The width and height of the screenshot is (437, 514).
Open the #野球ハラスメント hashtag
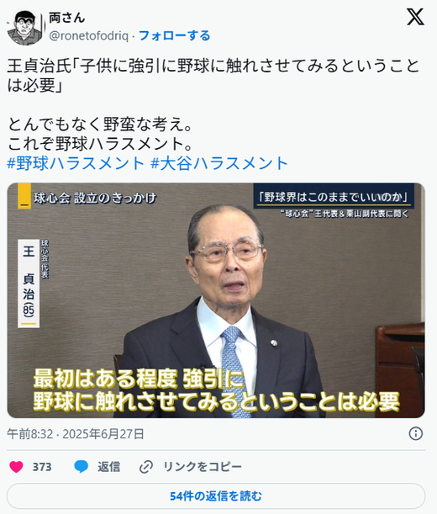click(x=76, y=163)
